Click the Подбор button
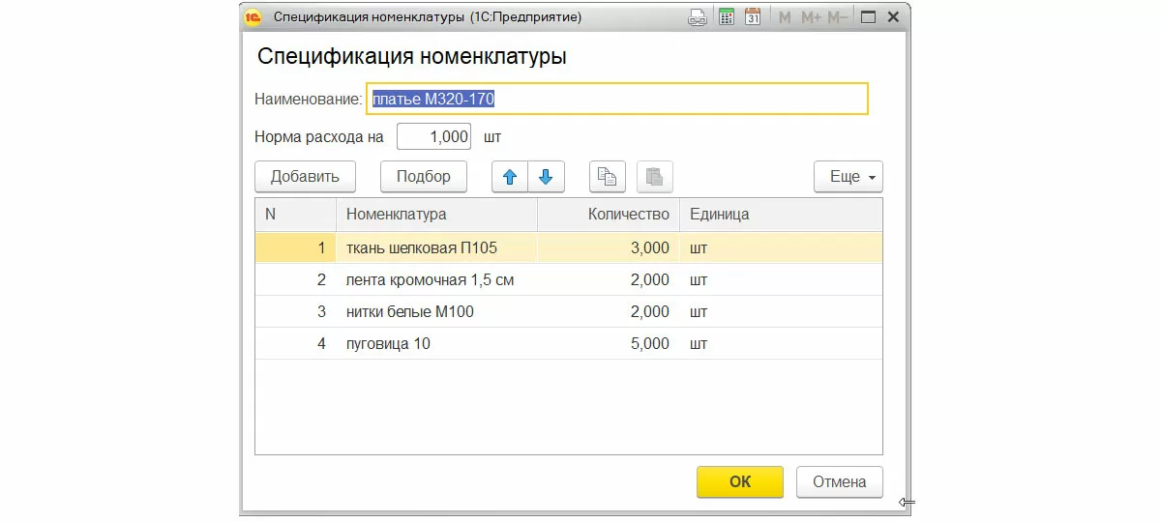Image resolution: width=1161 pixels, height=522 pixels. (x=424, y=177)
